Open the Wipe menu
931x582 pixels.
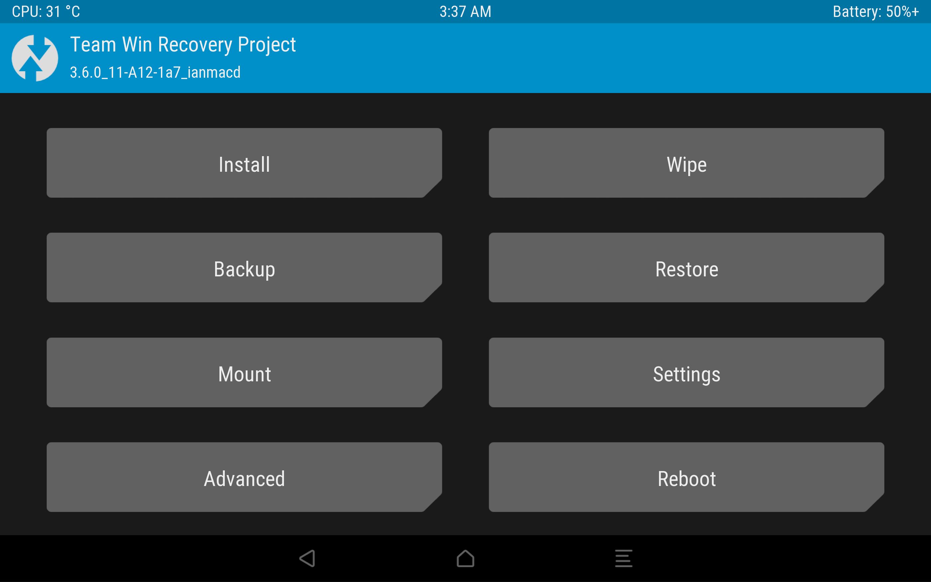[x=686, y=163]
